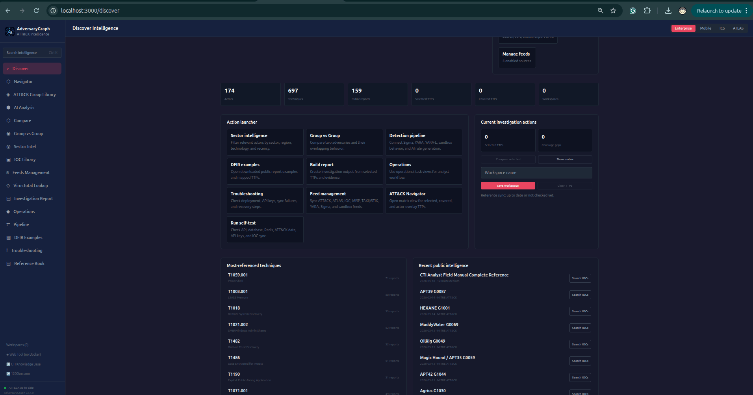The image size is (753, 395).
Task: Open the Detection pipeline action card
Action: tap(424, 142)
